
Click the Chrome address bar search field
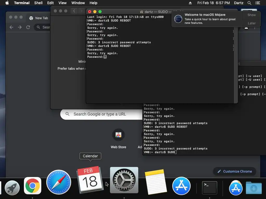tap(42, 27)
